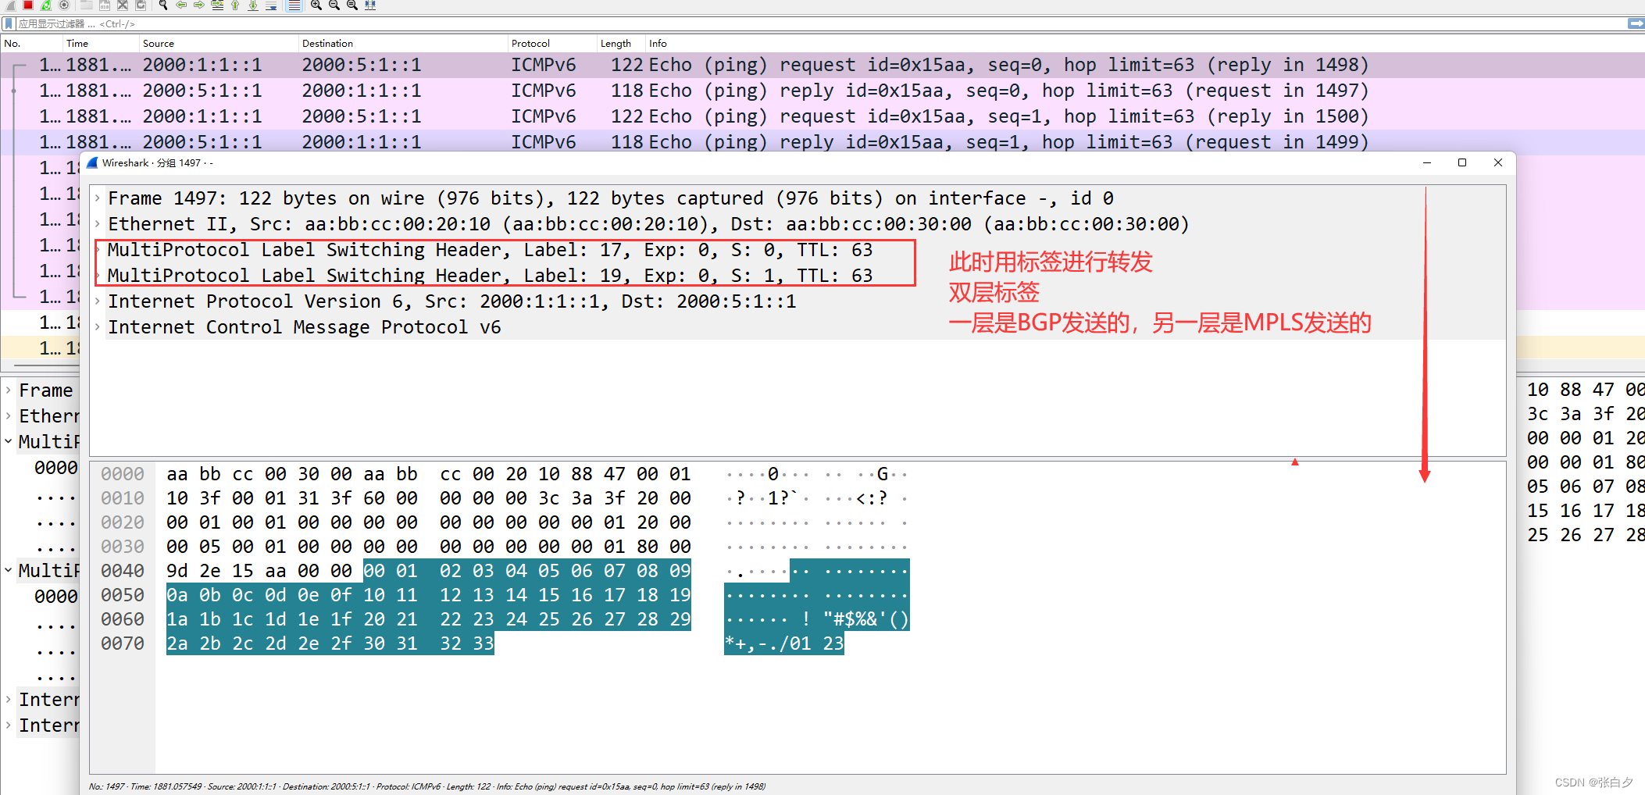
Task: Click hex offset 0070 row in dialog
Action: [x=123, y=643]
